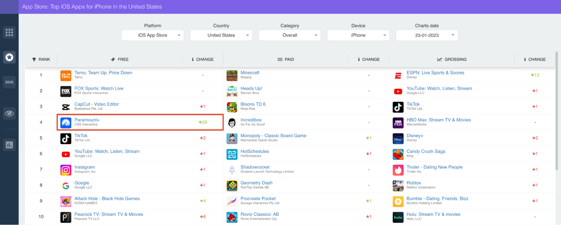Open the Country dropdown showing United States
Screen dimensions: 561x225
[x=221, y=35]
